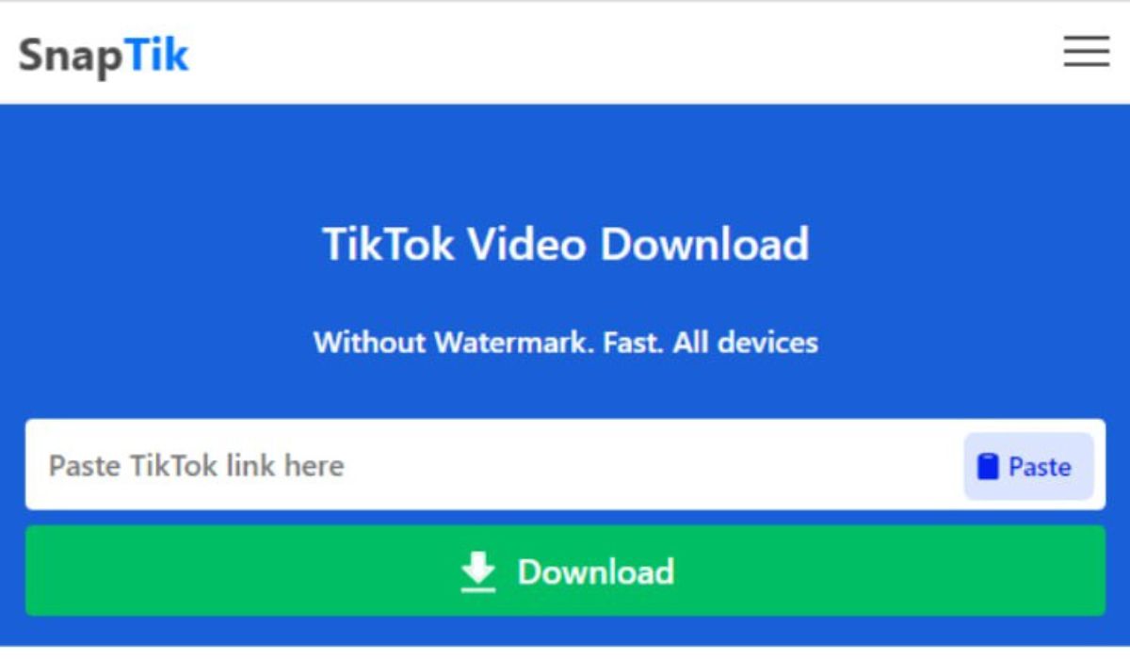The height and width of the screenshot is (659, 1130).
Task: Click 'Without Watermark. Fast. All devices' text
Action: click(566, 342)
